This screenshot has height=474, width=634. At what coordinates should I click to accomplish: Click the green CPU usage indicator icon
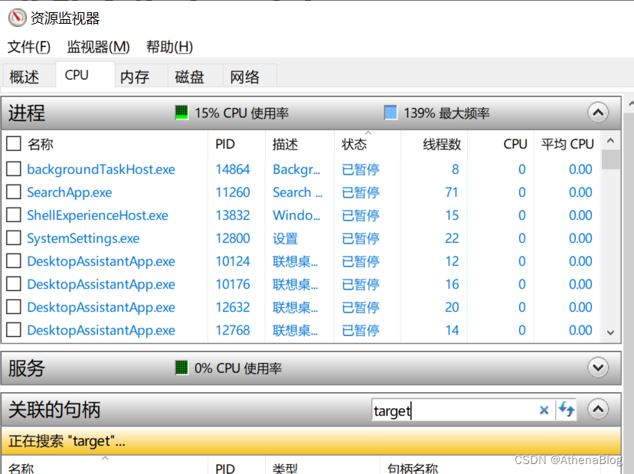[x=181, y=113]
